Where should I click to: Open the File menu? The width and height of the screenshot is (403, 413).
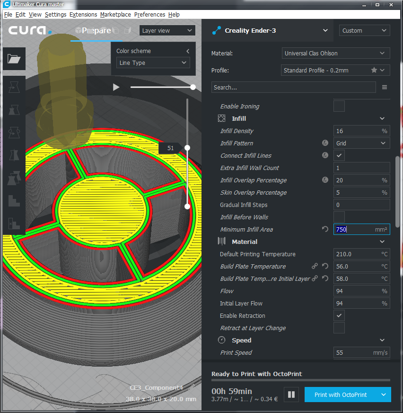pyautogui.click(x=8, y=15)
